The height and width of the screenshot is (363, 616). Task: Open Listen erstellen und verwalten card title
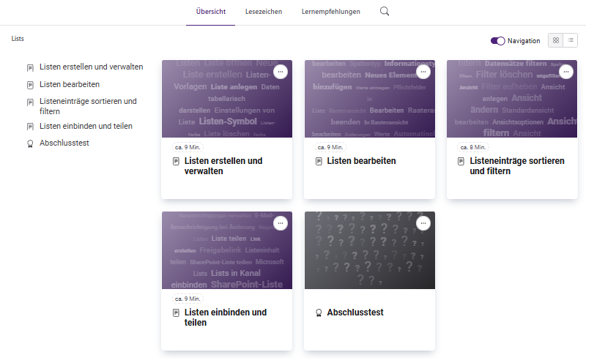[223, 166]
